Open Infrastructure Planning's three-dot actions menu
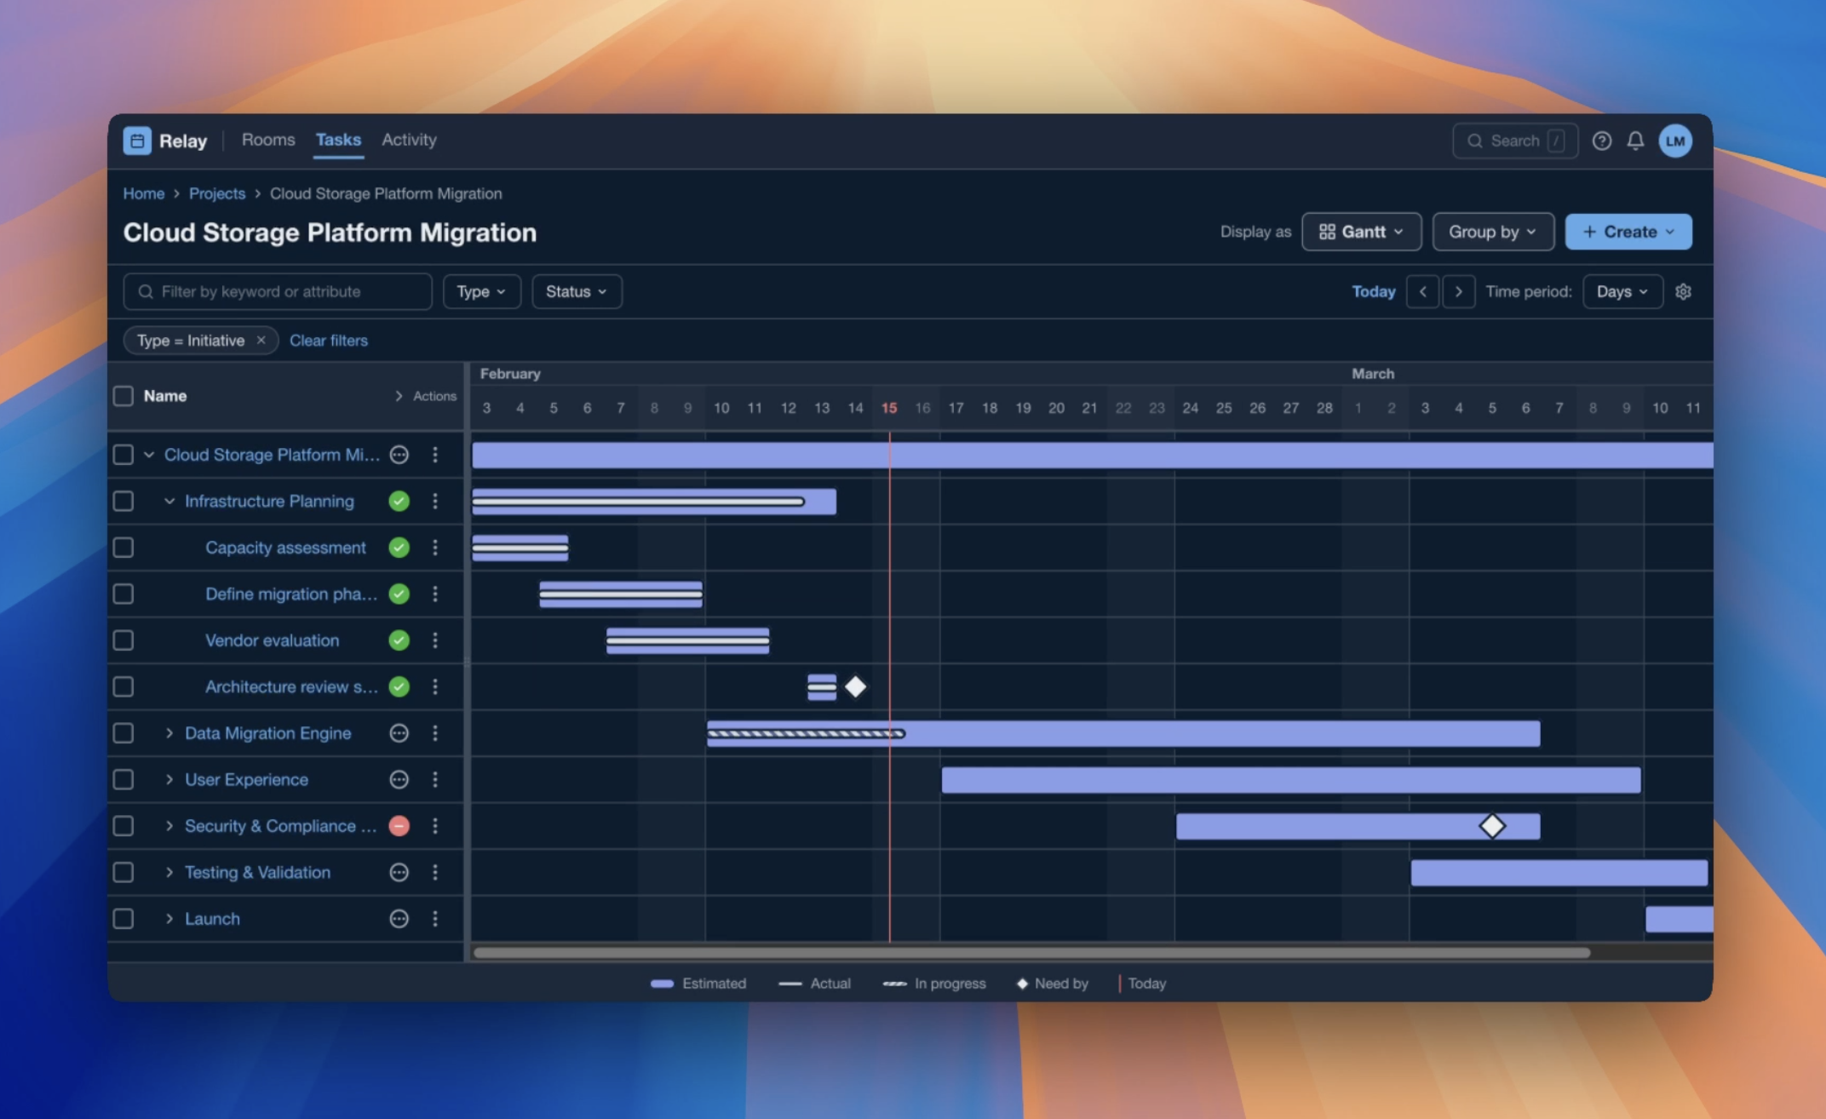Screen dimensions: 1826x1119 coord(435,501)
